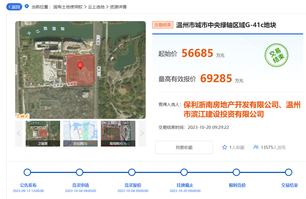
Task: Click the 返回 back button
Action: coord(14,7)
